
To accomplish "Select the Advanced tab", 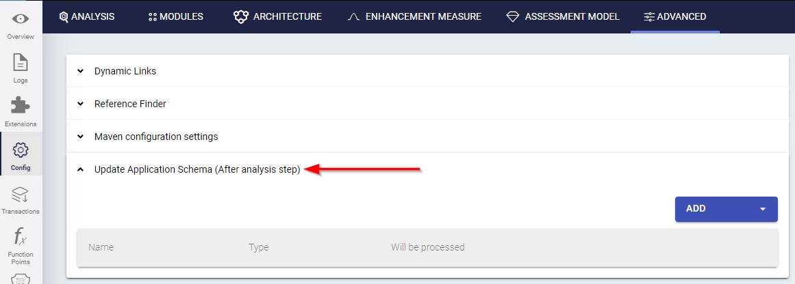I will (674, 16).
